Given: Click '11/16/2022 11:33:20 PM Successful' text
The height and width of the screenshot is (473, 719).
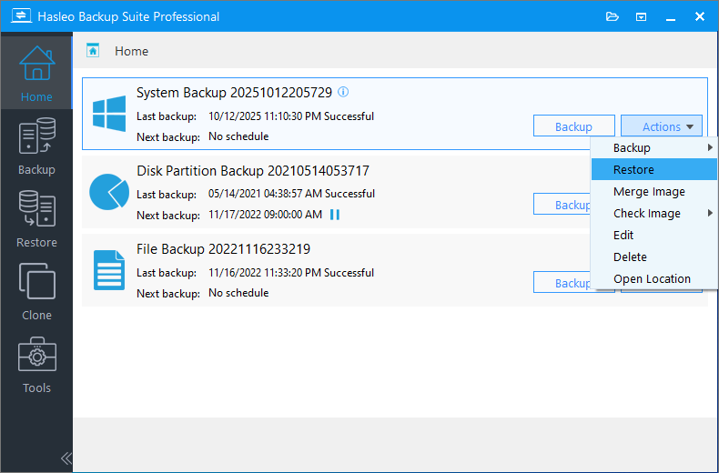Looking at the screenshot, I should point(291,273).
